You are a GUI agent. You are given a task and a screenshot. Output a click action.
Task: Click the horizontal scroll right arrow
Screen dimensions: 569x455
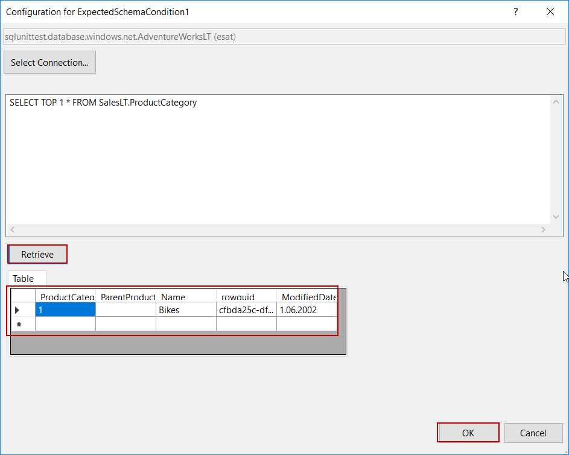point(543,229)
